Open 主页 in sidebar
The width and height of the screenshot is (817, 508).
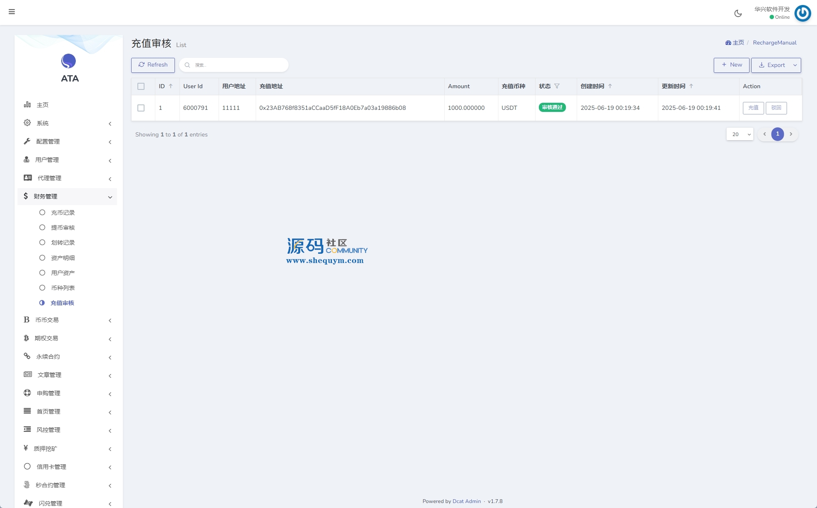[x=42, y=105]
